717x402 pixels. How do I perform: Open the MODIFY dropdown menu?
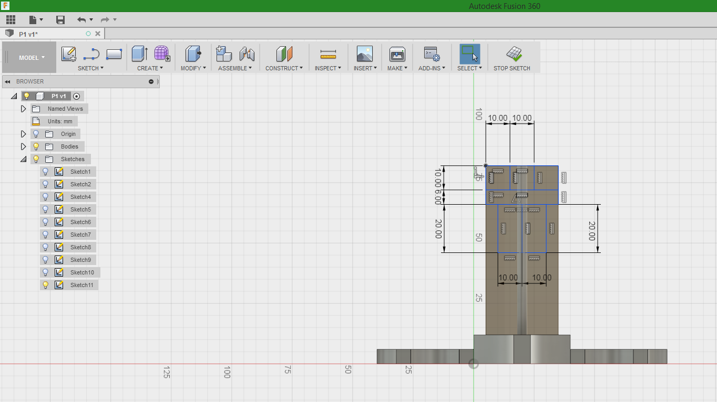click(193, 68)
